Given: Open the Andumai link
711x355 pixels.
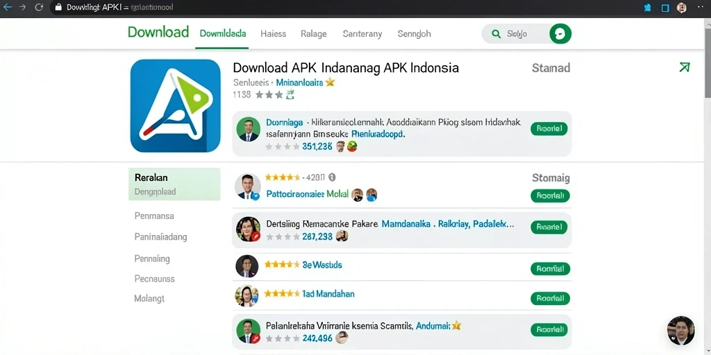Looking at the screenshot, I should [433, 326].
